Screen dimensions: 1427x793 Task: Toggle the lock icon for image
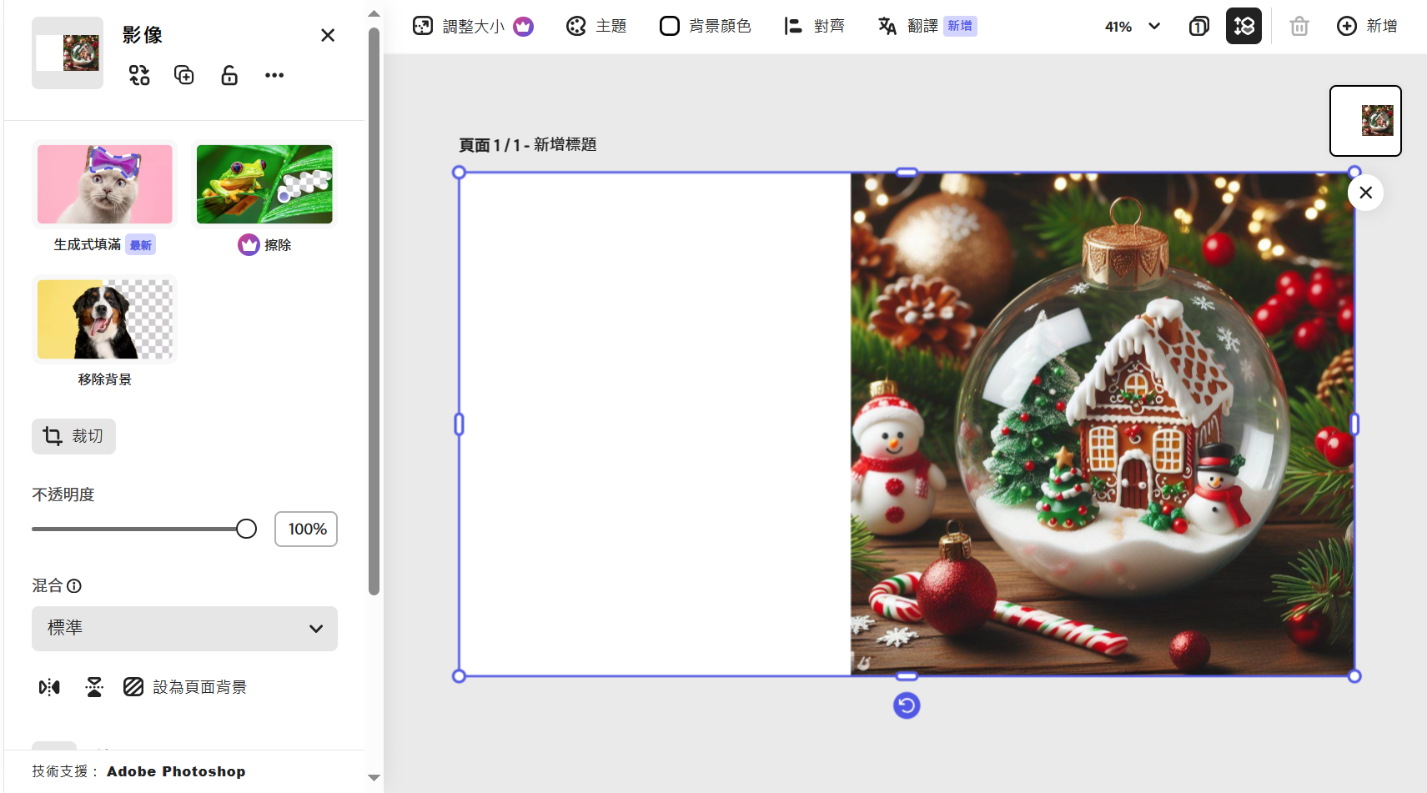coord(229,75)
